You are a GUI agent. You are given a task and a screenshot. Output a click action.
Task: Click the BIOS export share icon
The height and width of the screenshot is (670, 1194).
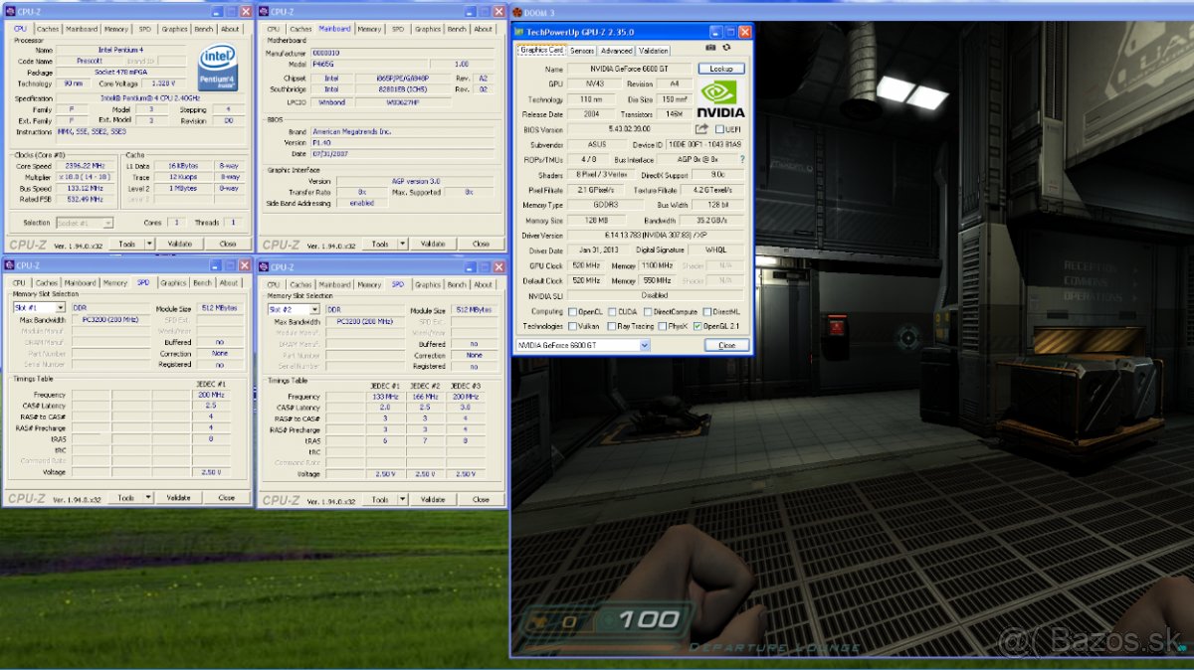pyautogui.click(x=701, y=129)
